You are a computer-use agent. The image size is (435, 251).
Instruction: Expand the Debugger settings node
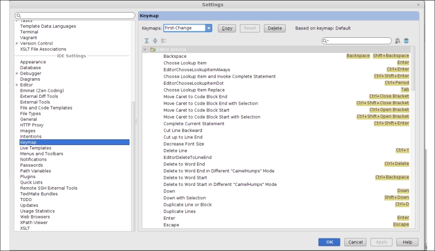click(17, 73)
